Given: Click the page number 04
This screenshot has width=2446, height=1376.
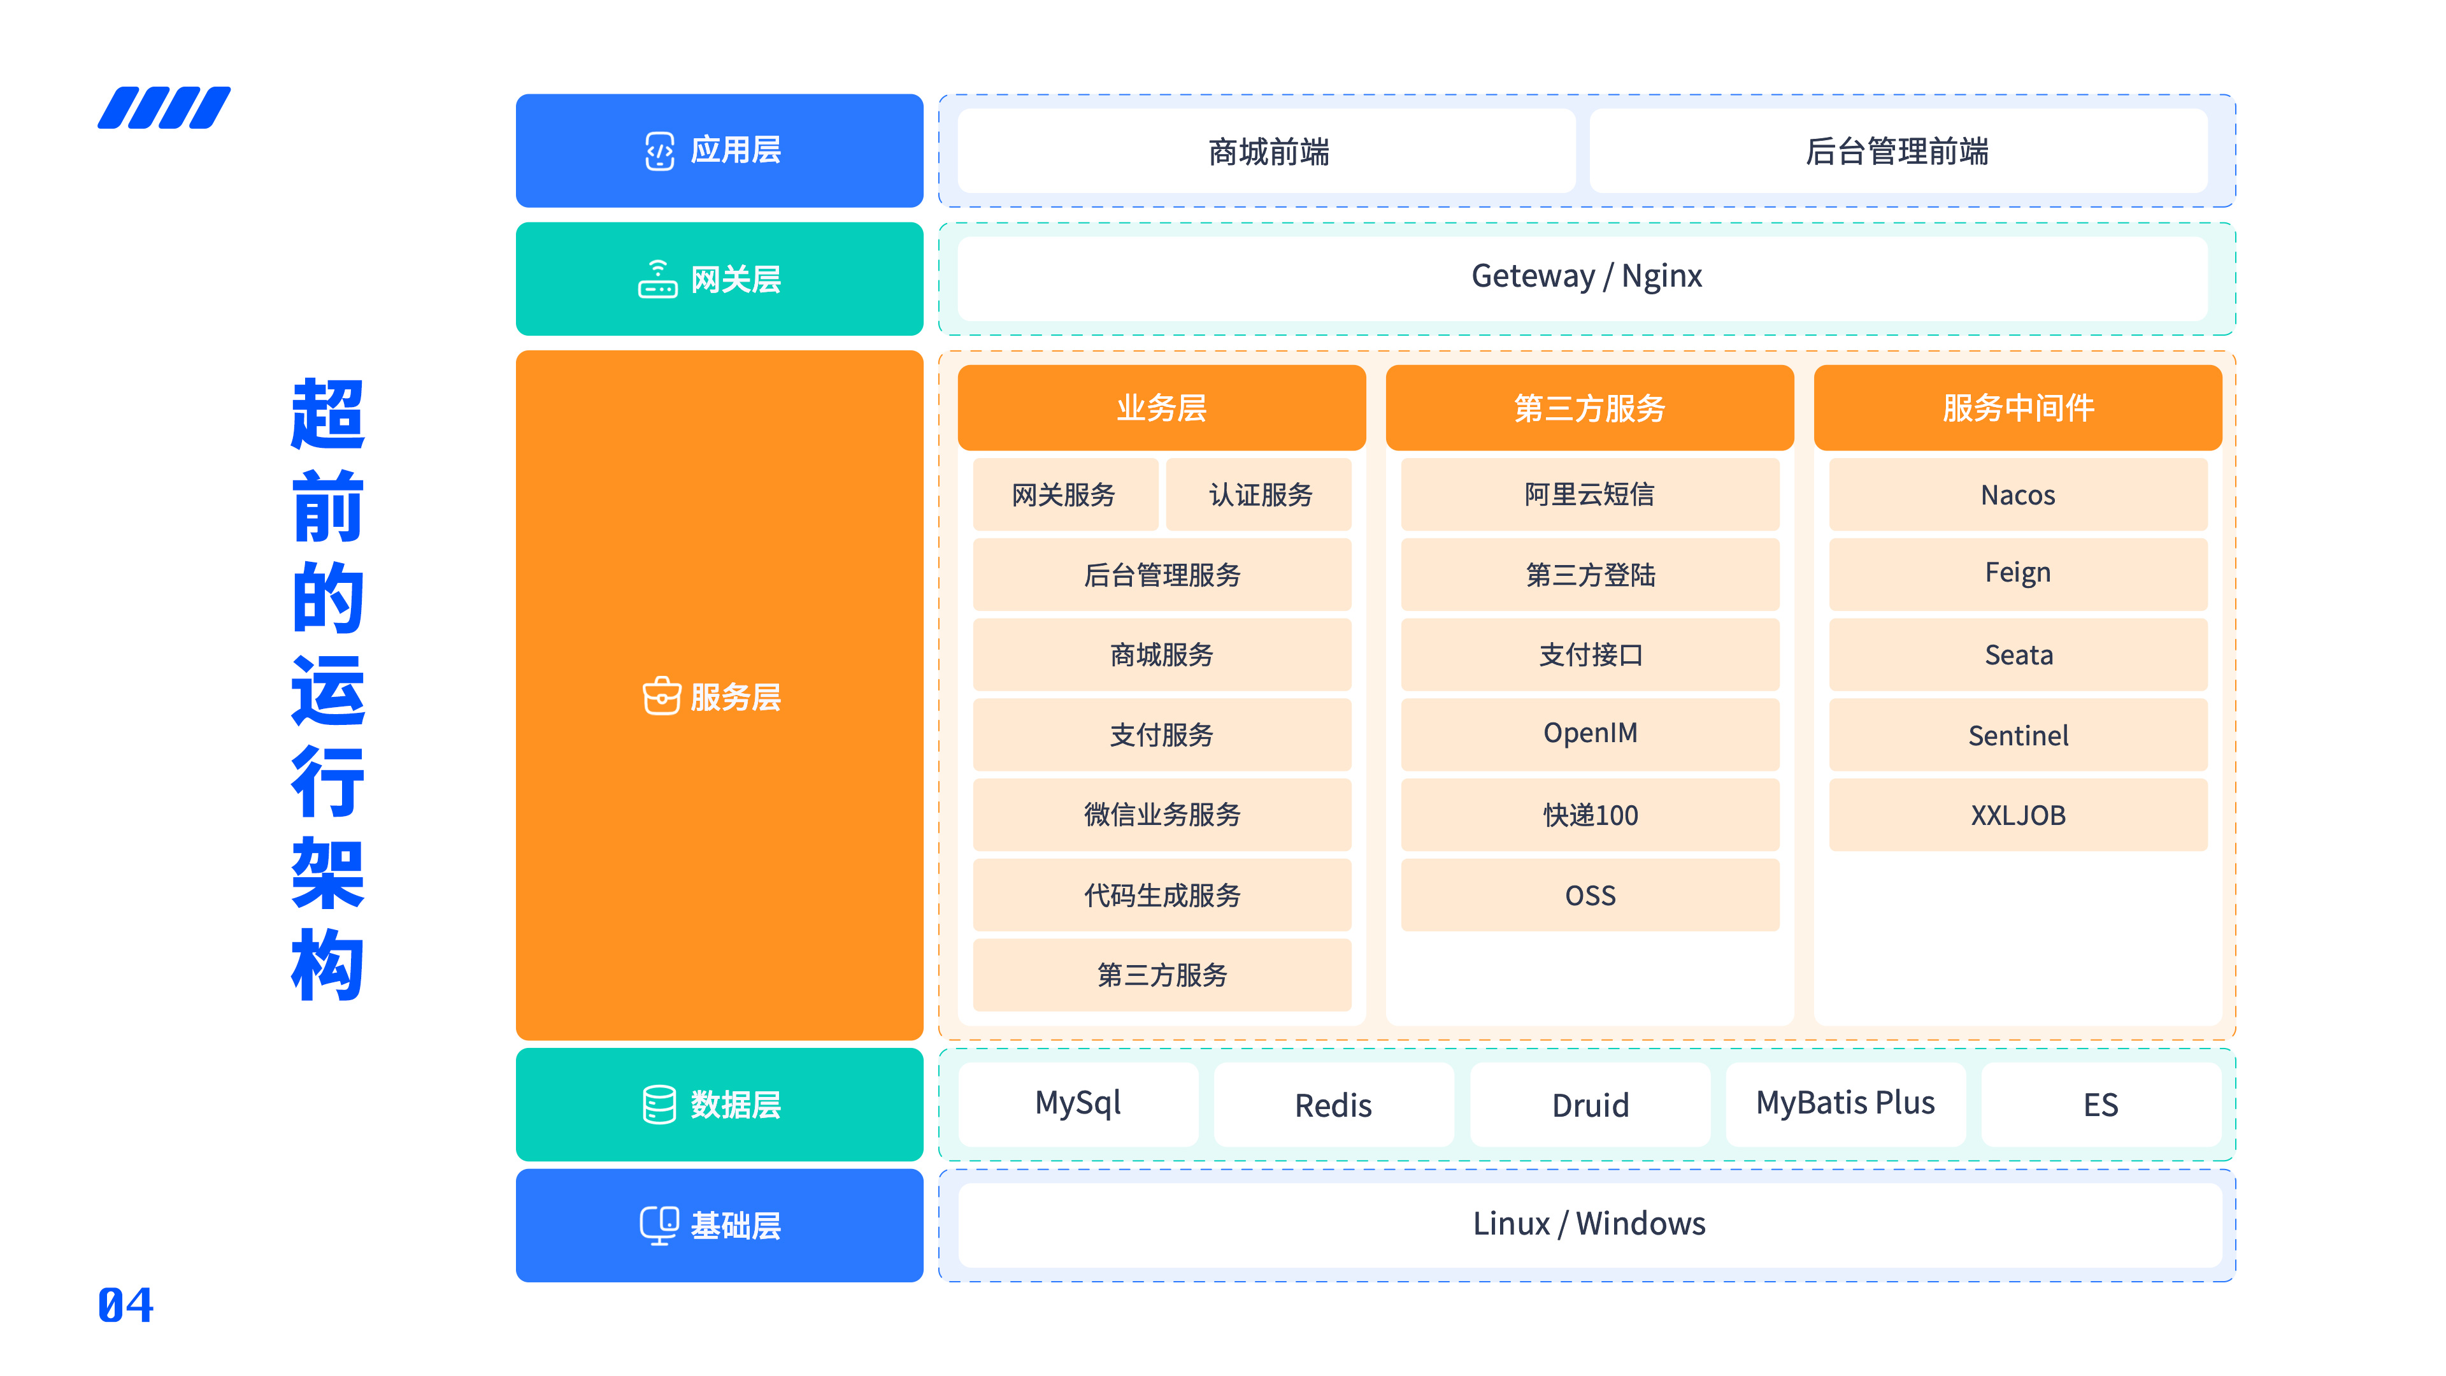Looking at the screenshot, I should tap(125, 1306).
